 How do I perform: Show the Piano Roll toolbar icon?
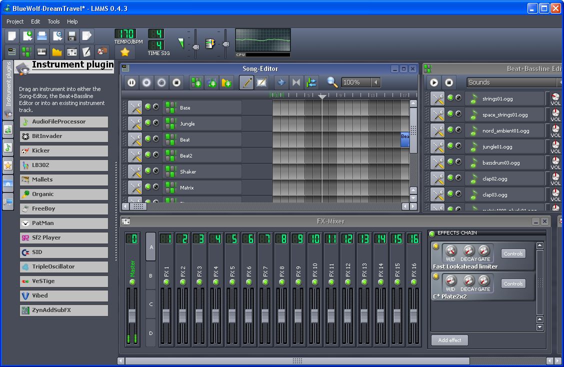pyautogui.click(x=42, y=52)
